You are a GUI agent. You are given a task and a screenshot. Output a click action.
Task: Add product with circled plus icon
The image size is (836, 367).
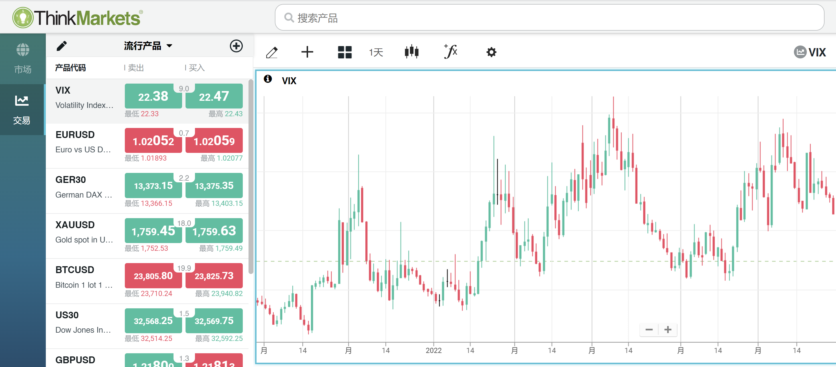(236, 46)
